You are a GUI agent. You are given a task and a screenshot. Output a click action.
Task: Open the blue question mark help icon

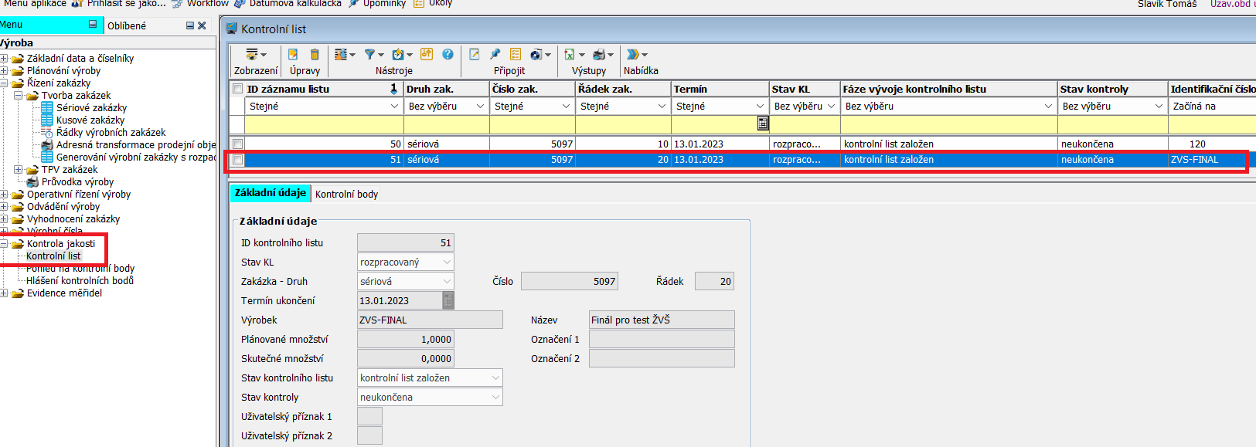pos(448,54)
